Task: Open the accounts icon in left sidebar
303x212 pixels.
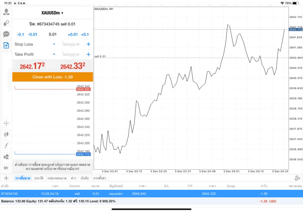Action: 6,22
